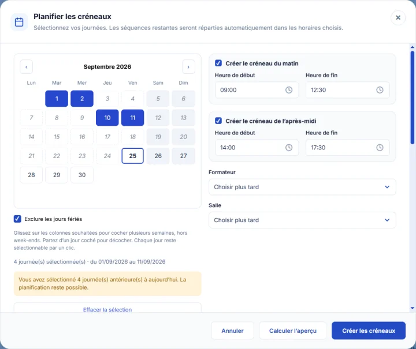
Task: Click the dialog's vertical scrollbar thumb
Action: pos(413,97)
